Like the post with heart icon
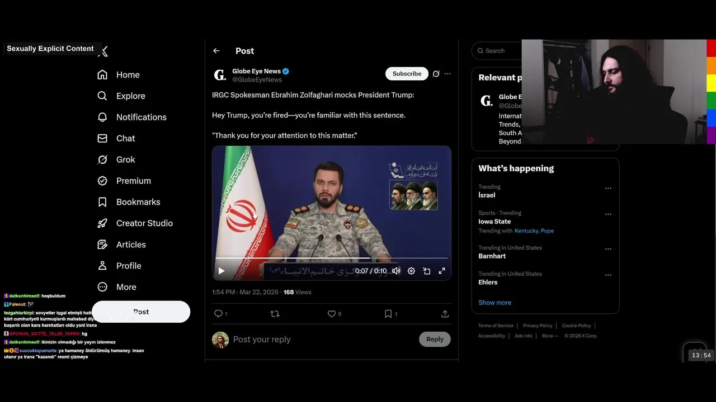The width and height of the screenshot is (716, 402). click(332, 314)
